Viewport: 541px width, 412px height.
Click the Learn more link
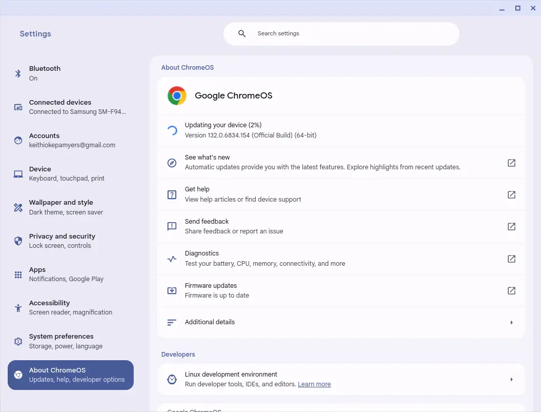coord(314,384)
